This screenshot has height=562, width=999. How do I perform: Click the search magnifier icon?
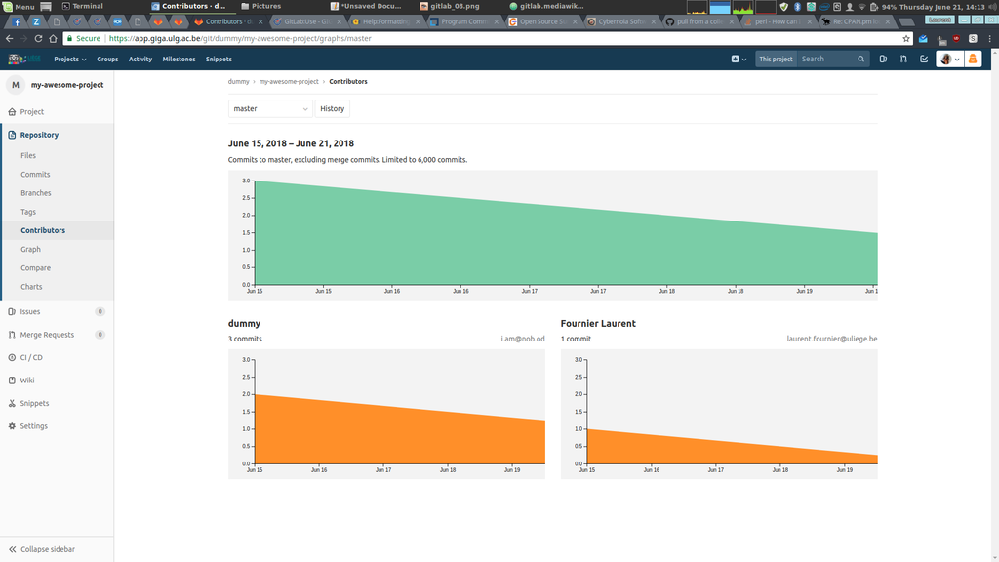click(x=860, y=59)
